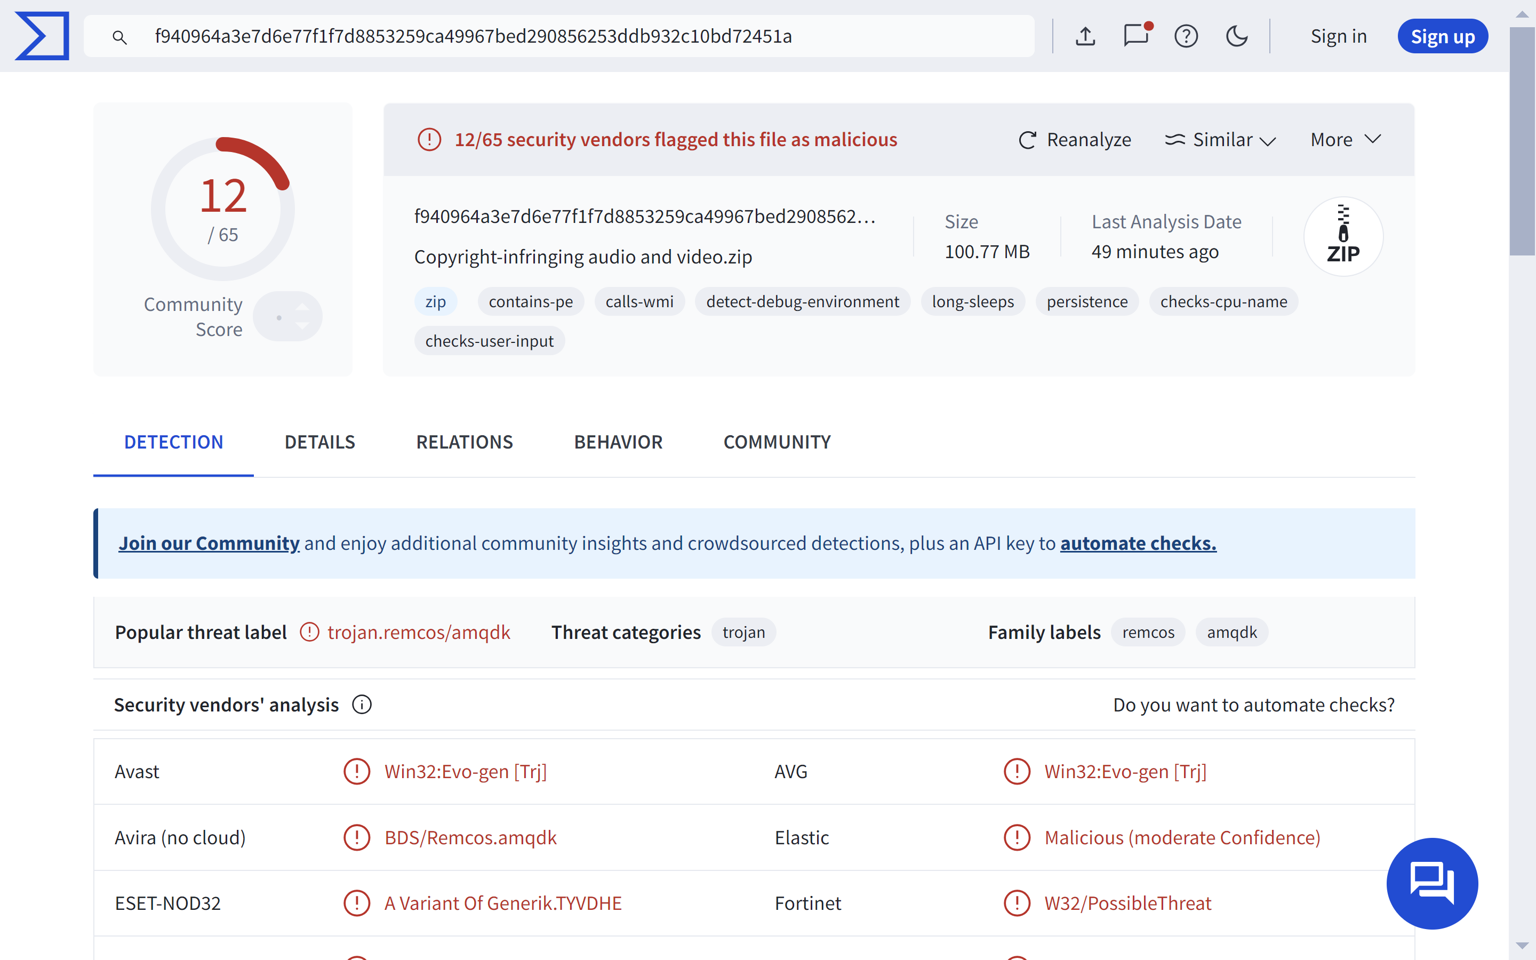Click the remcos family label chip
This screenshot has height=960, width=1536.
pyautogui.click(x=1148, y=632)
